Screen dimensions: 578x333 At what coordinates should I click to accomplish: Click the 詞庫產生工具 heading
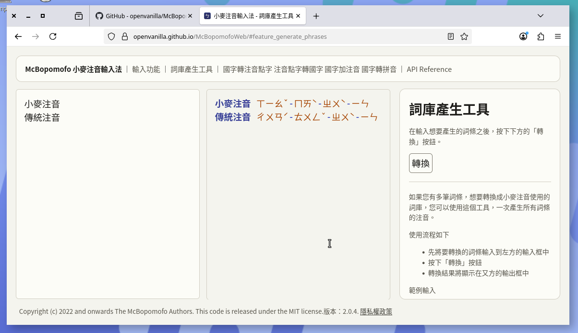449,109
